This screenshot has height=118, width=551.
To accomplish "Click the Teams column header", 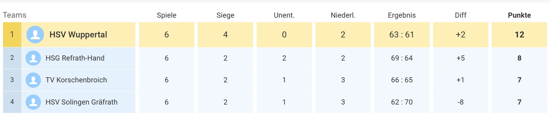I will coord(14,15).
